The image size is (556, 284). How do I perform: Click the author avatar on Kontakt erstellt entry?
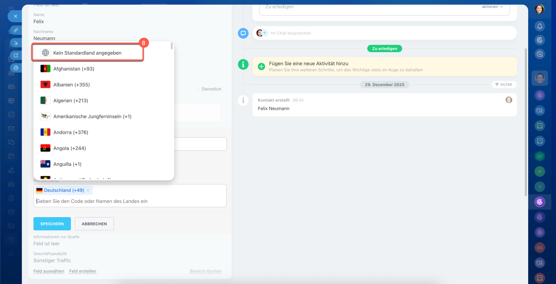tap(509, 100)
